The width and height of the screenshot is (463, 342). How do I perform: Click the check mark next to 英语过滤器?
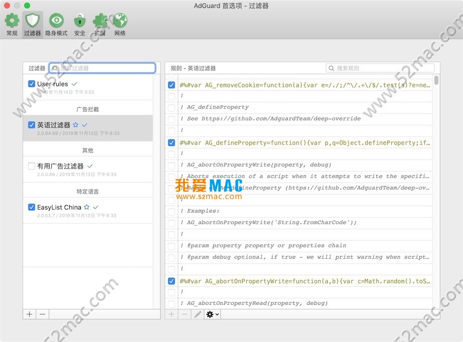[85, 125]
